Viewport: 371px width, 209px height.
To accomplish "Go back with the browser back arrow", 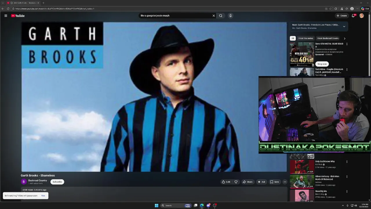I will pos(3,9).
